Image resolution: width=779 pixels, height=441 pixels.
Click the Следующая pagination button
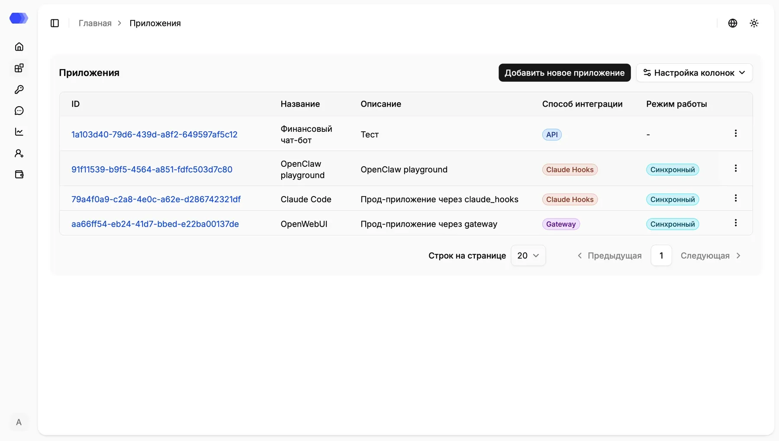(711, 255)
